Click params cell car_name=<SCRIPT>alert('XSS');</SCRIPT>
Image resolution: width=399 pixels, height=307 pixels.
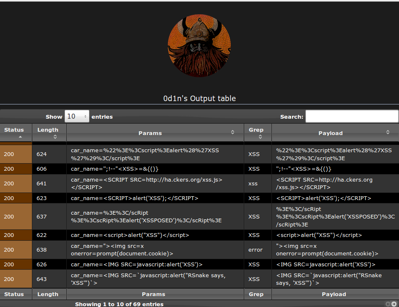click(155, 198)
